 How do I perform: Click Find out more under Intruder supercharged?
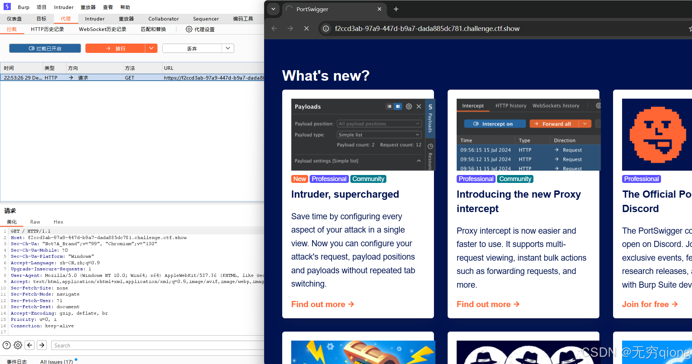323,304
